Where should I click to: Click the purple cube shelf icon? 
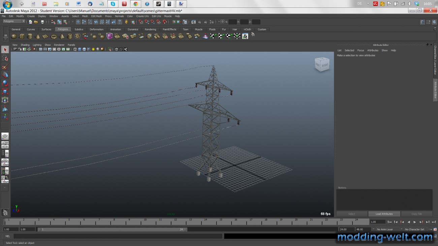(109, 36)
